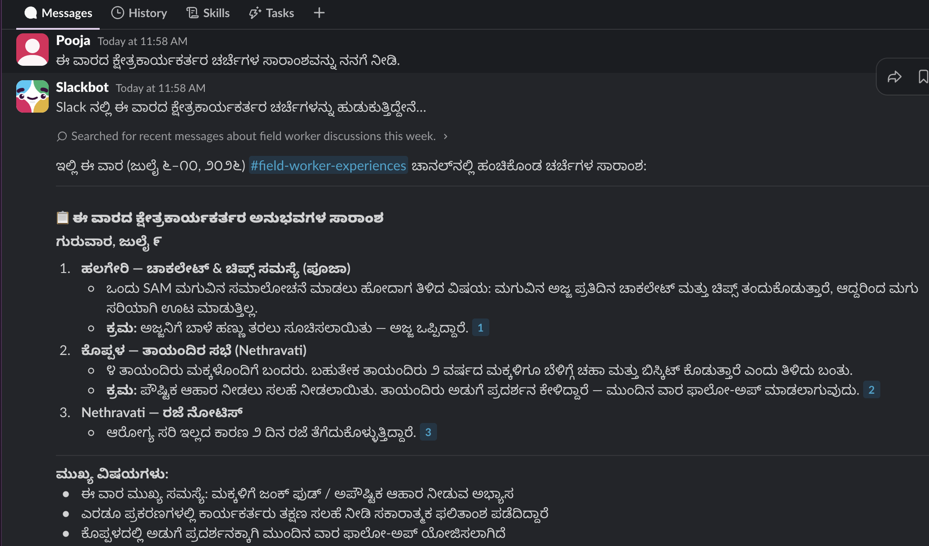Open Pooja's profile avatar
929x546 pixels.
coord(32,50)
